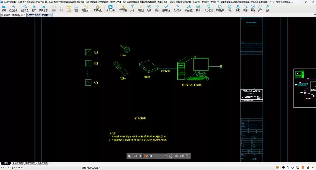Viewport: 316px width, 170px height.
Task: Select the FL8B969T_E01-智能化 document tab
Action: [x=38, y=15]
